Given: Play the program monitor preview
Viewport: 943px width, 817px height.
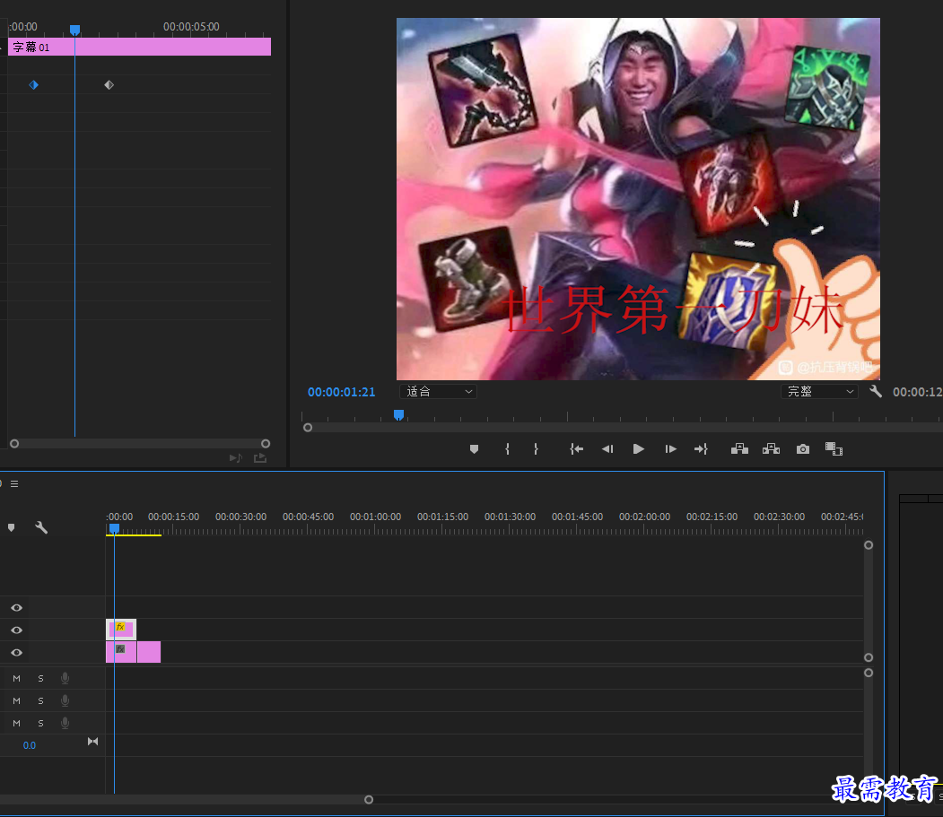Looking at the screenshot, I should [639, 449].
